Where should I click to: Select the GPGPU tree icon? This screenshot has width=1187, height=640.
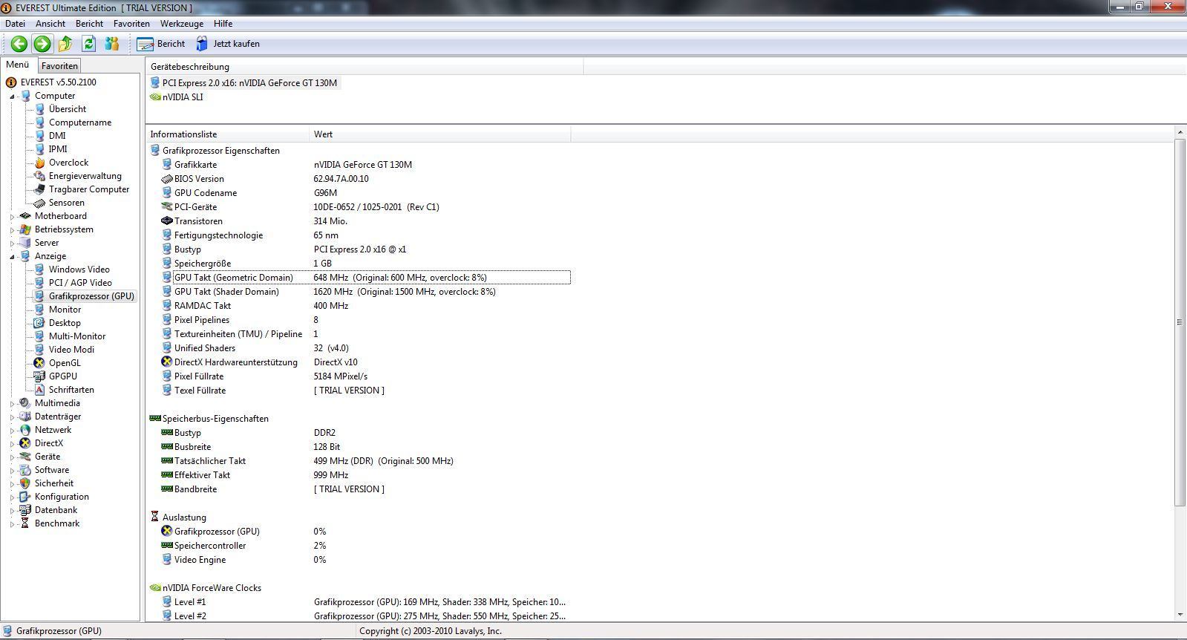[39, 376]
